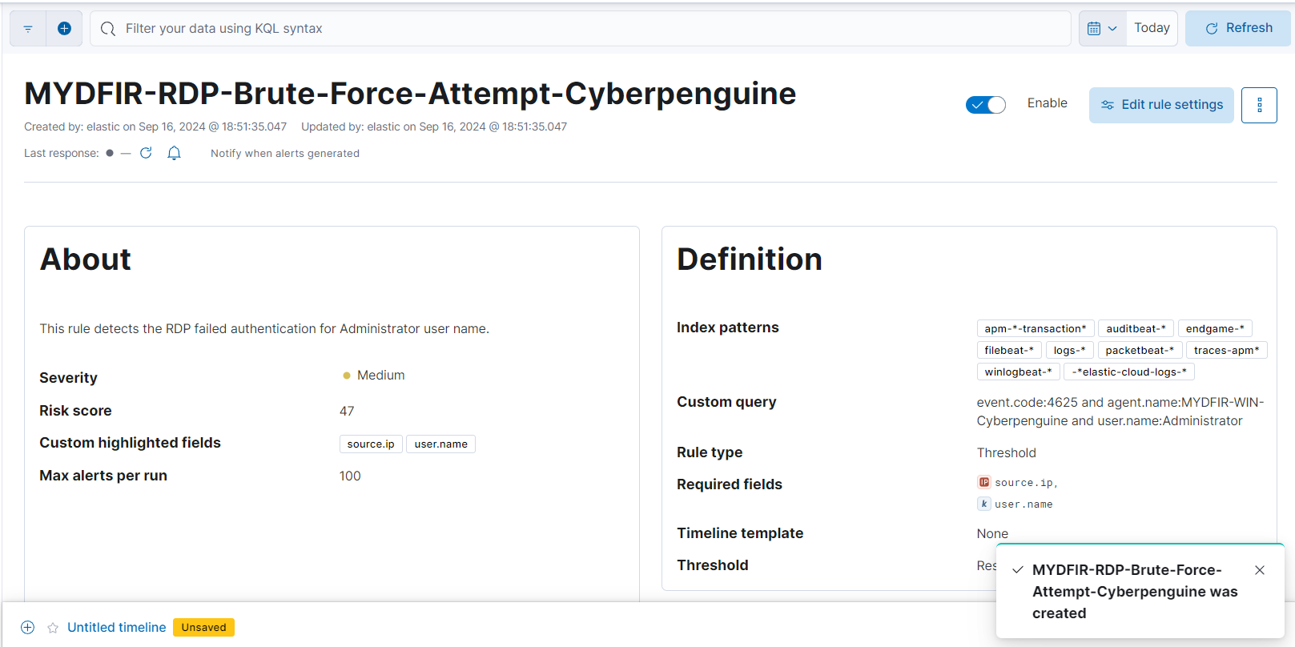Click the Updated by elastic timestamp text
Screen dimensions: 1295x647
(x=434, y=127)
